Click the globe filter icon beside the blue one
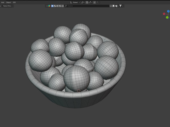 click(x=55, y=6)
